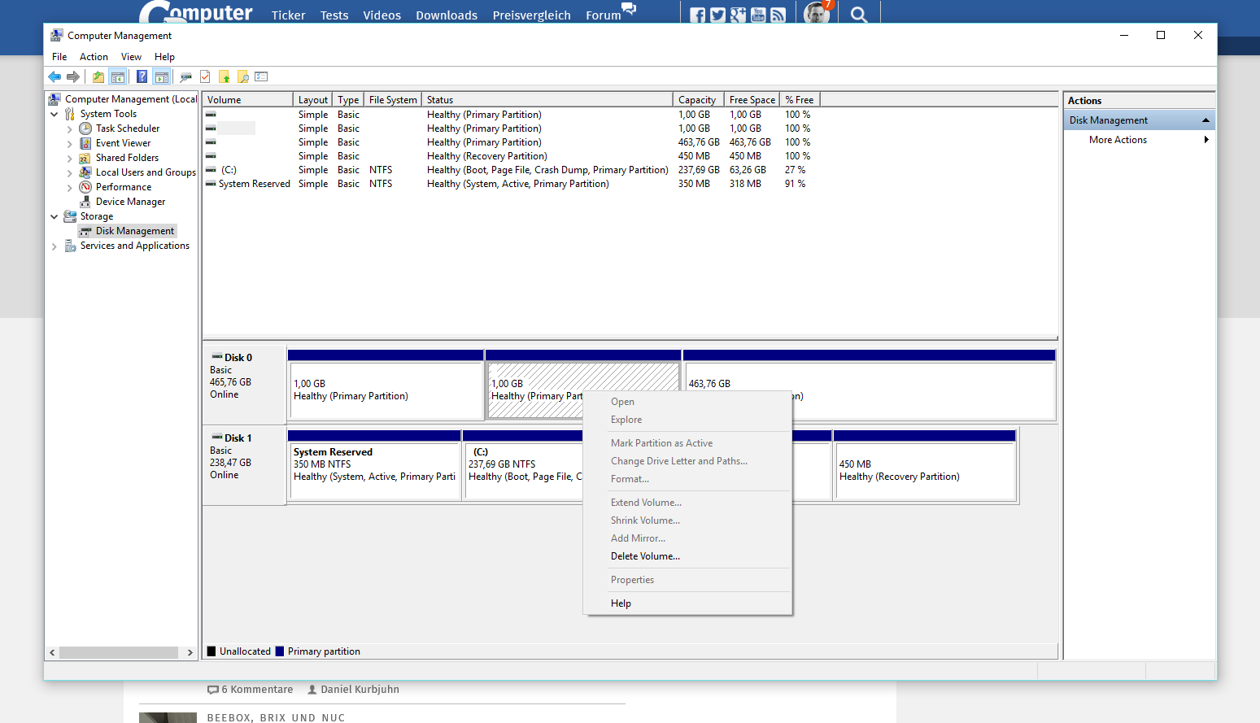Click the yellow page with magnifier icon
Image resolution: width=1260 pixels, height=723 pixels.
coord(242,76)
